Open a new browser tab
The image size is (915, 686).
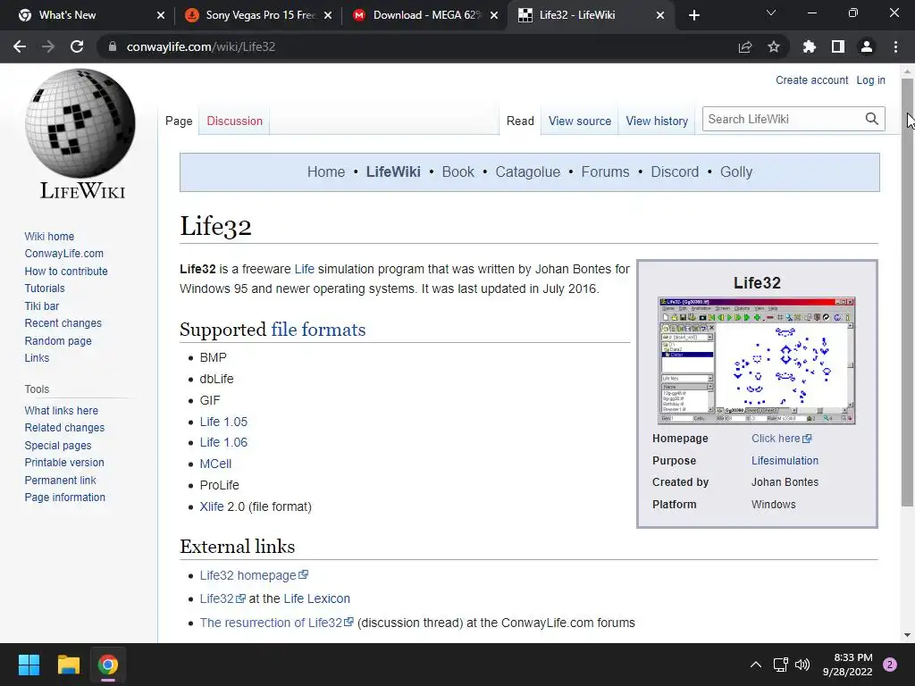coord(693,15)
